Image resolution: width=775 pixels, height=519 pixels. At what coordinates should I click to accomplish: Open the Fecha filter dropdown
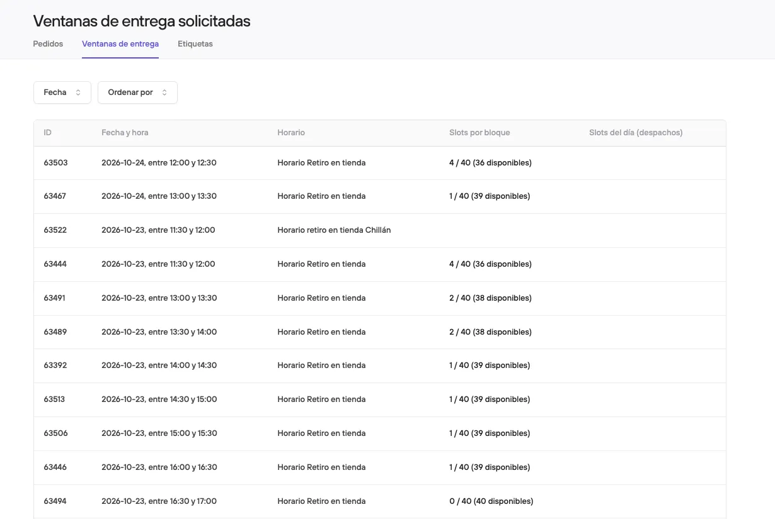pos(62,92)
